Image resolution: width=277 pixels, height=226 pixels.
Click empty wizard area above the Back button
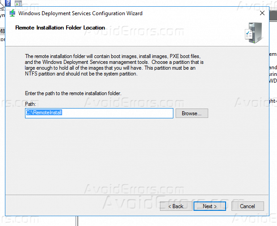[x=134, y=179]
